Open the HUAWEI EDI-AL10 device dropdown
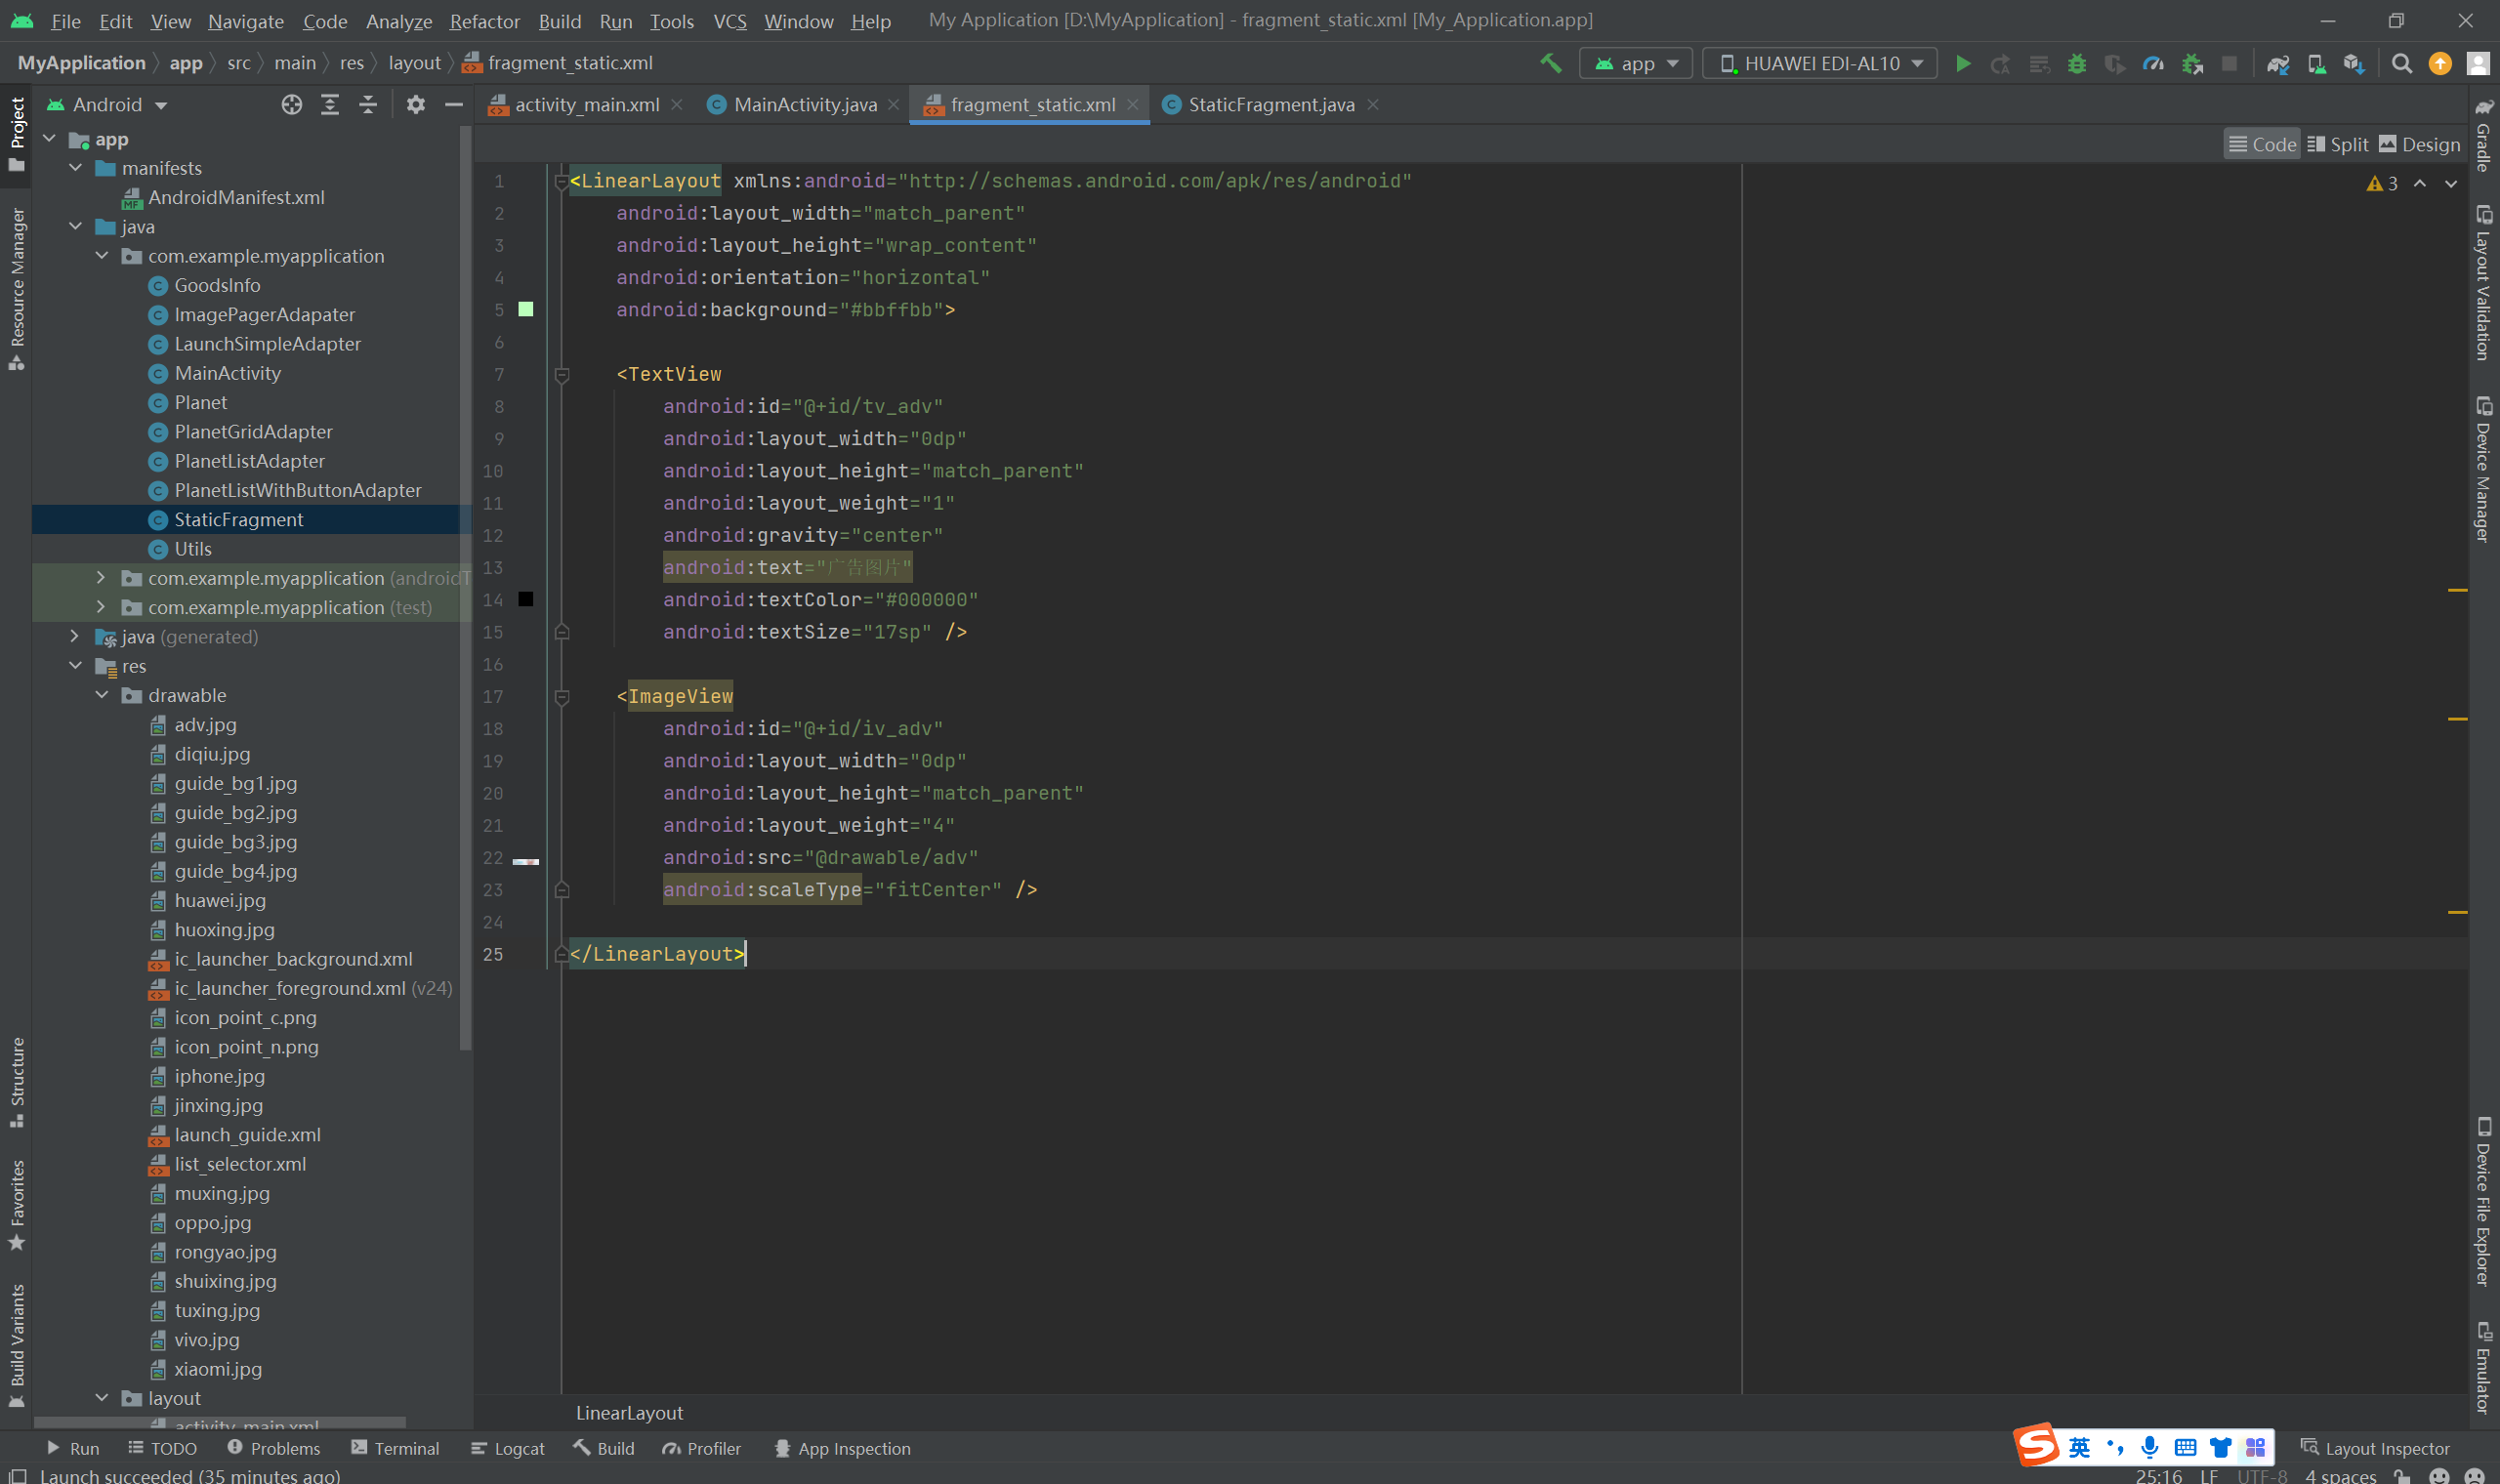This screenshot has height=1484, width=2500. tap(1820, 63)
